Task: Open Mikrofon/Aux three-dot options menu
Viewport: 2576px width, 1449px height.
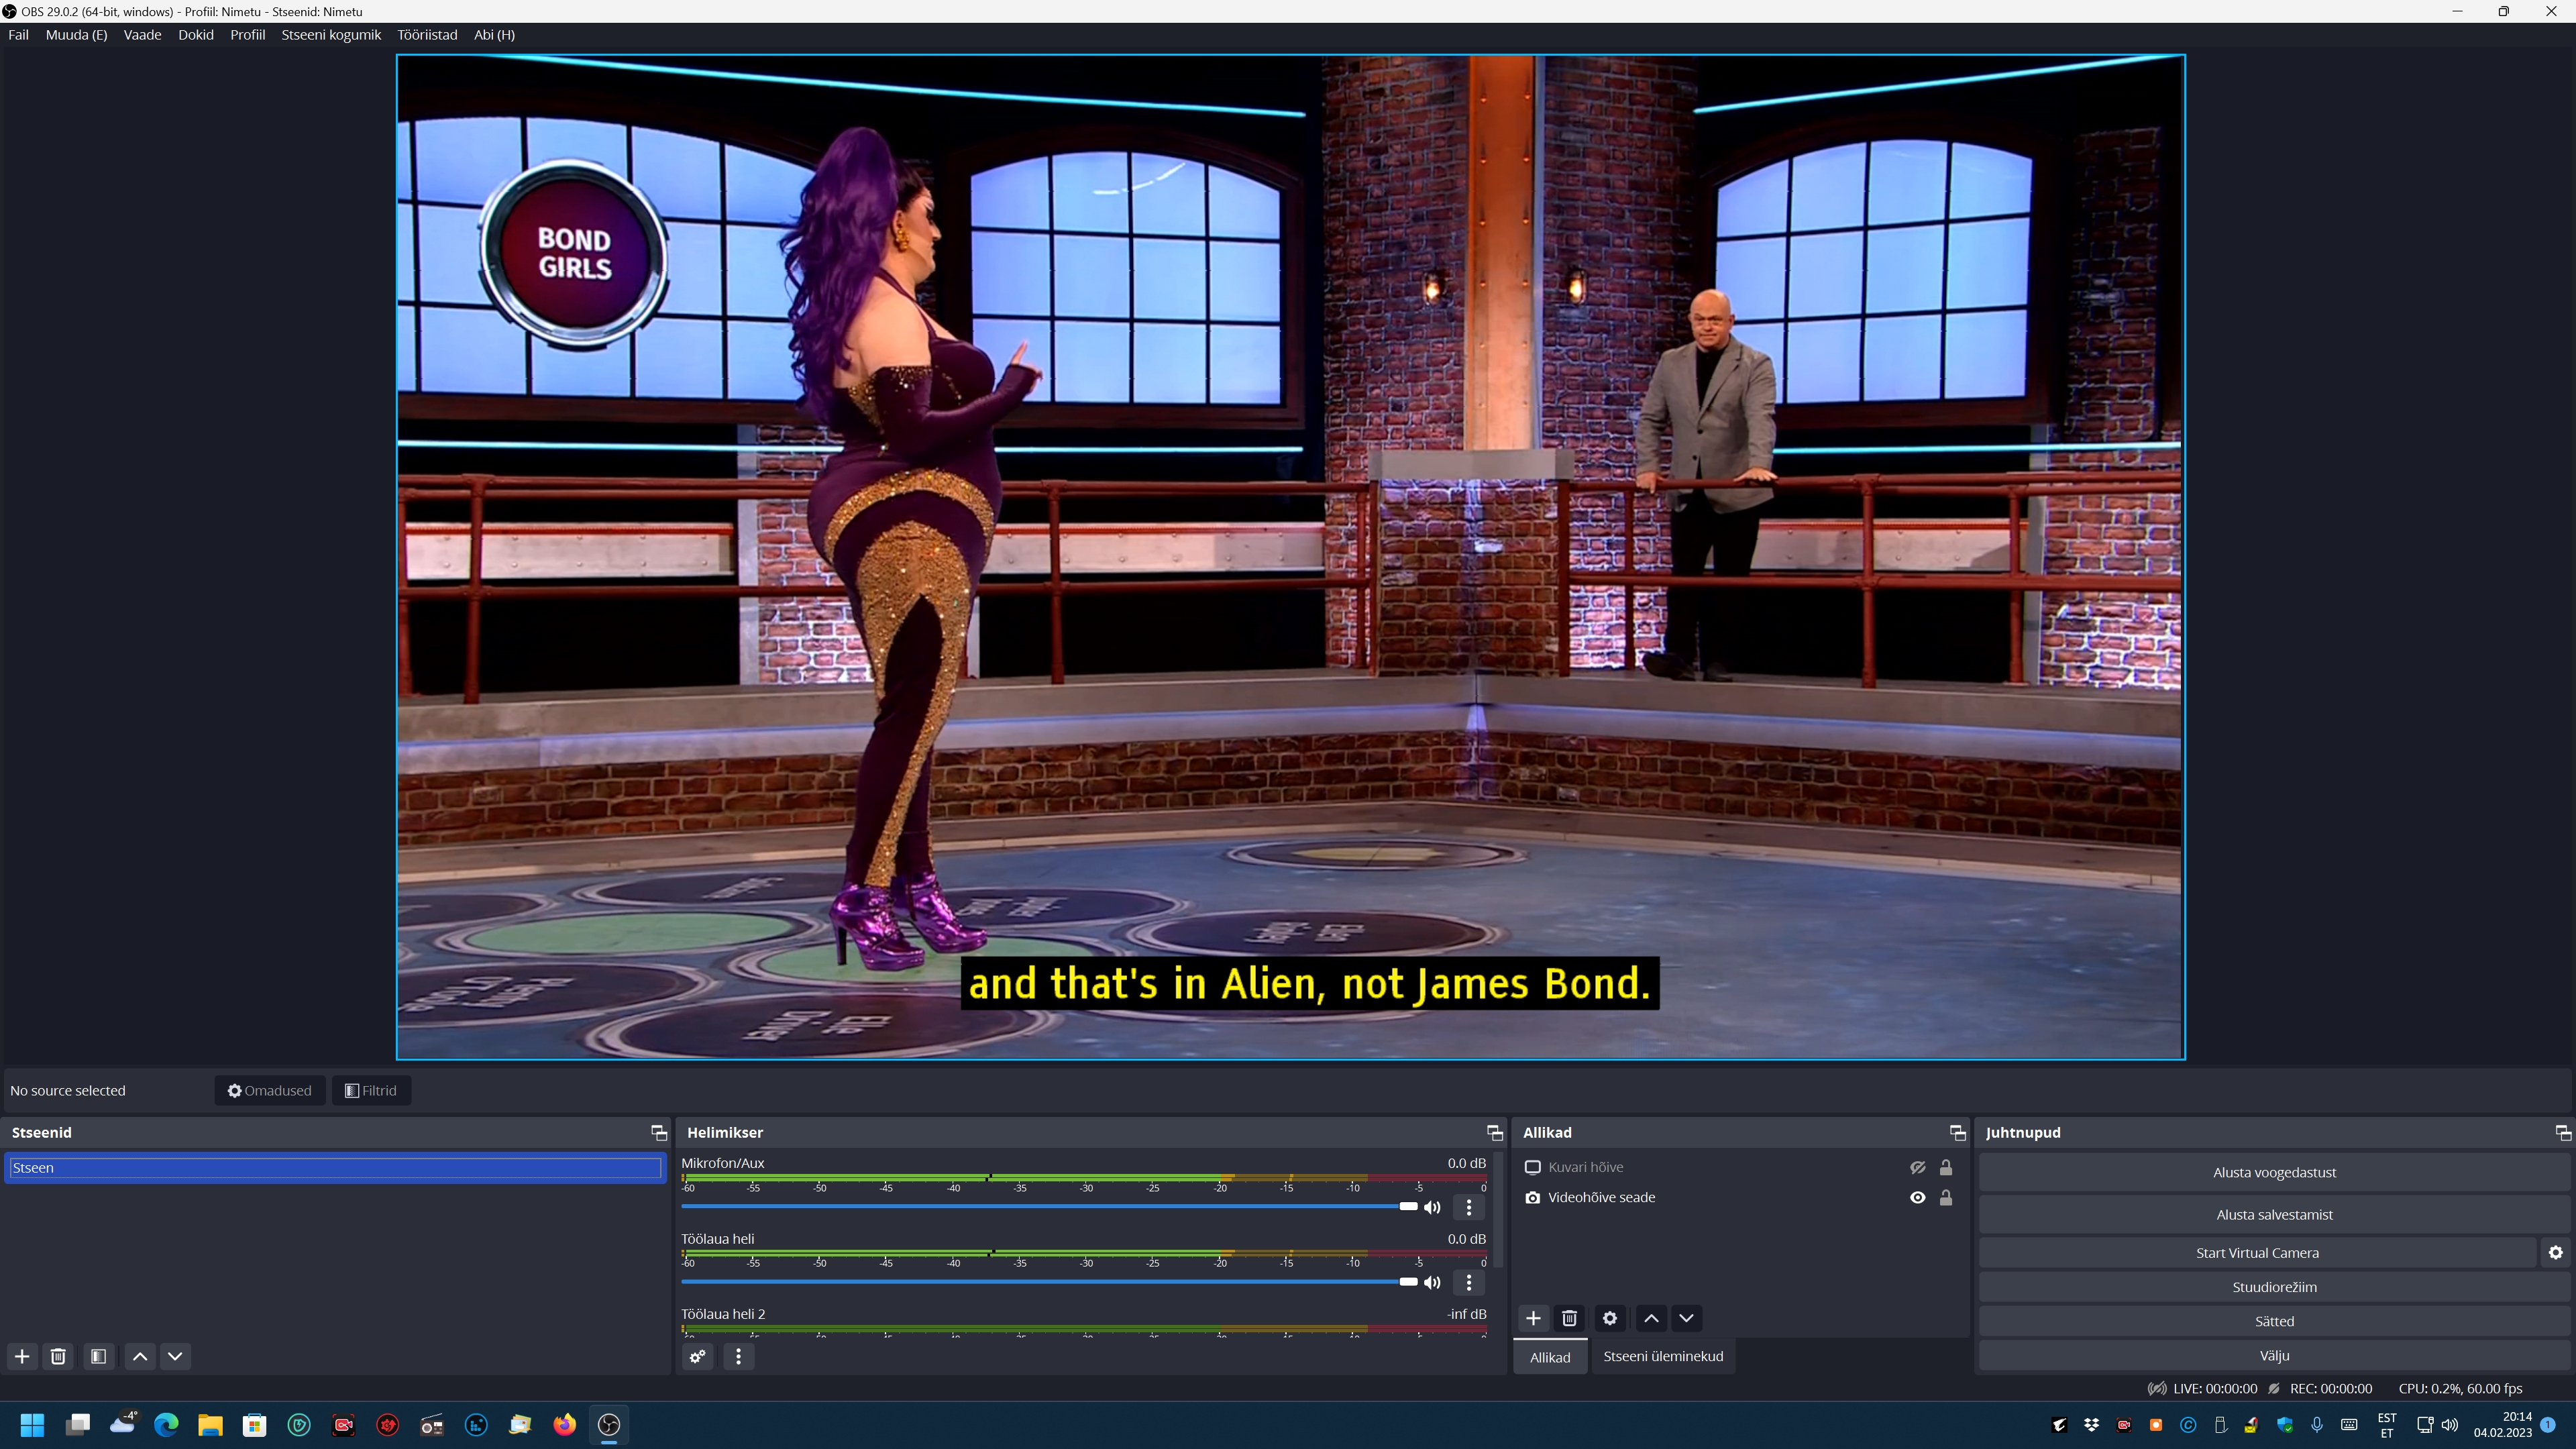Action: point(1468,1207)
